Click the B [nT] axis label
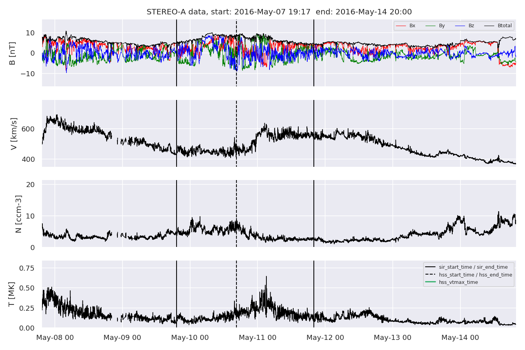 [x=12, y=53]
